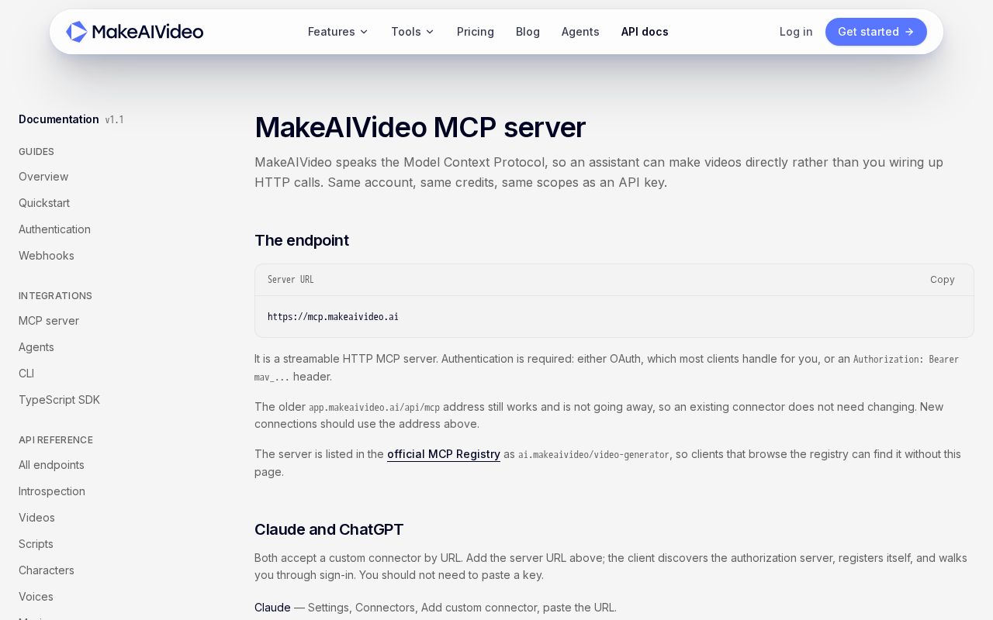Open the Blog menu item
This screenshot has height=620, width=993.
(528, 32)
